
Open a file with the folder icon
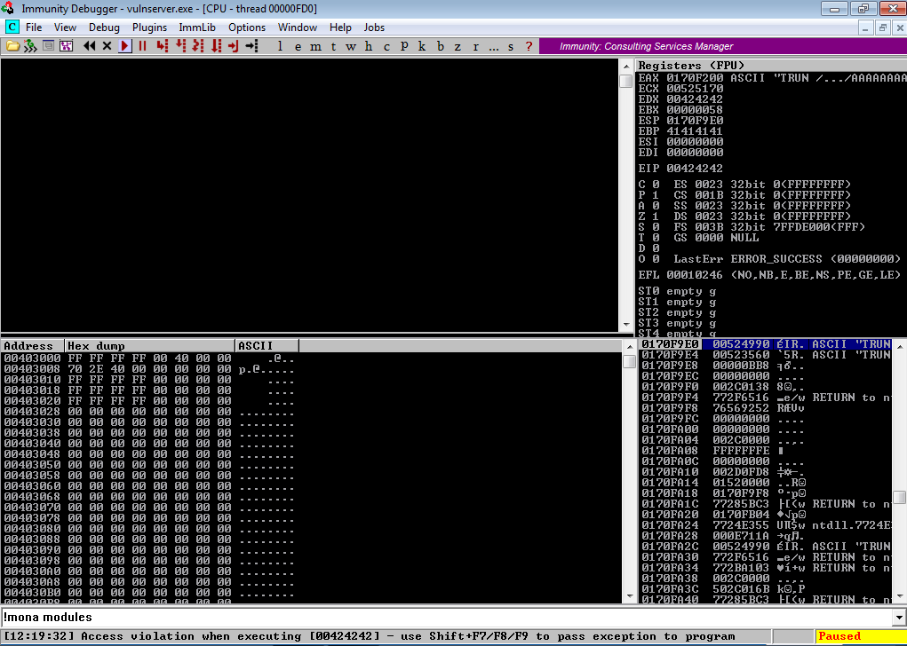12,46
